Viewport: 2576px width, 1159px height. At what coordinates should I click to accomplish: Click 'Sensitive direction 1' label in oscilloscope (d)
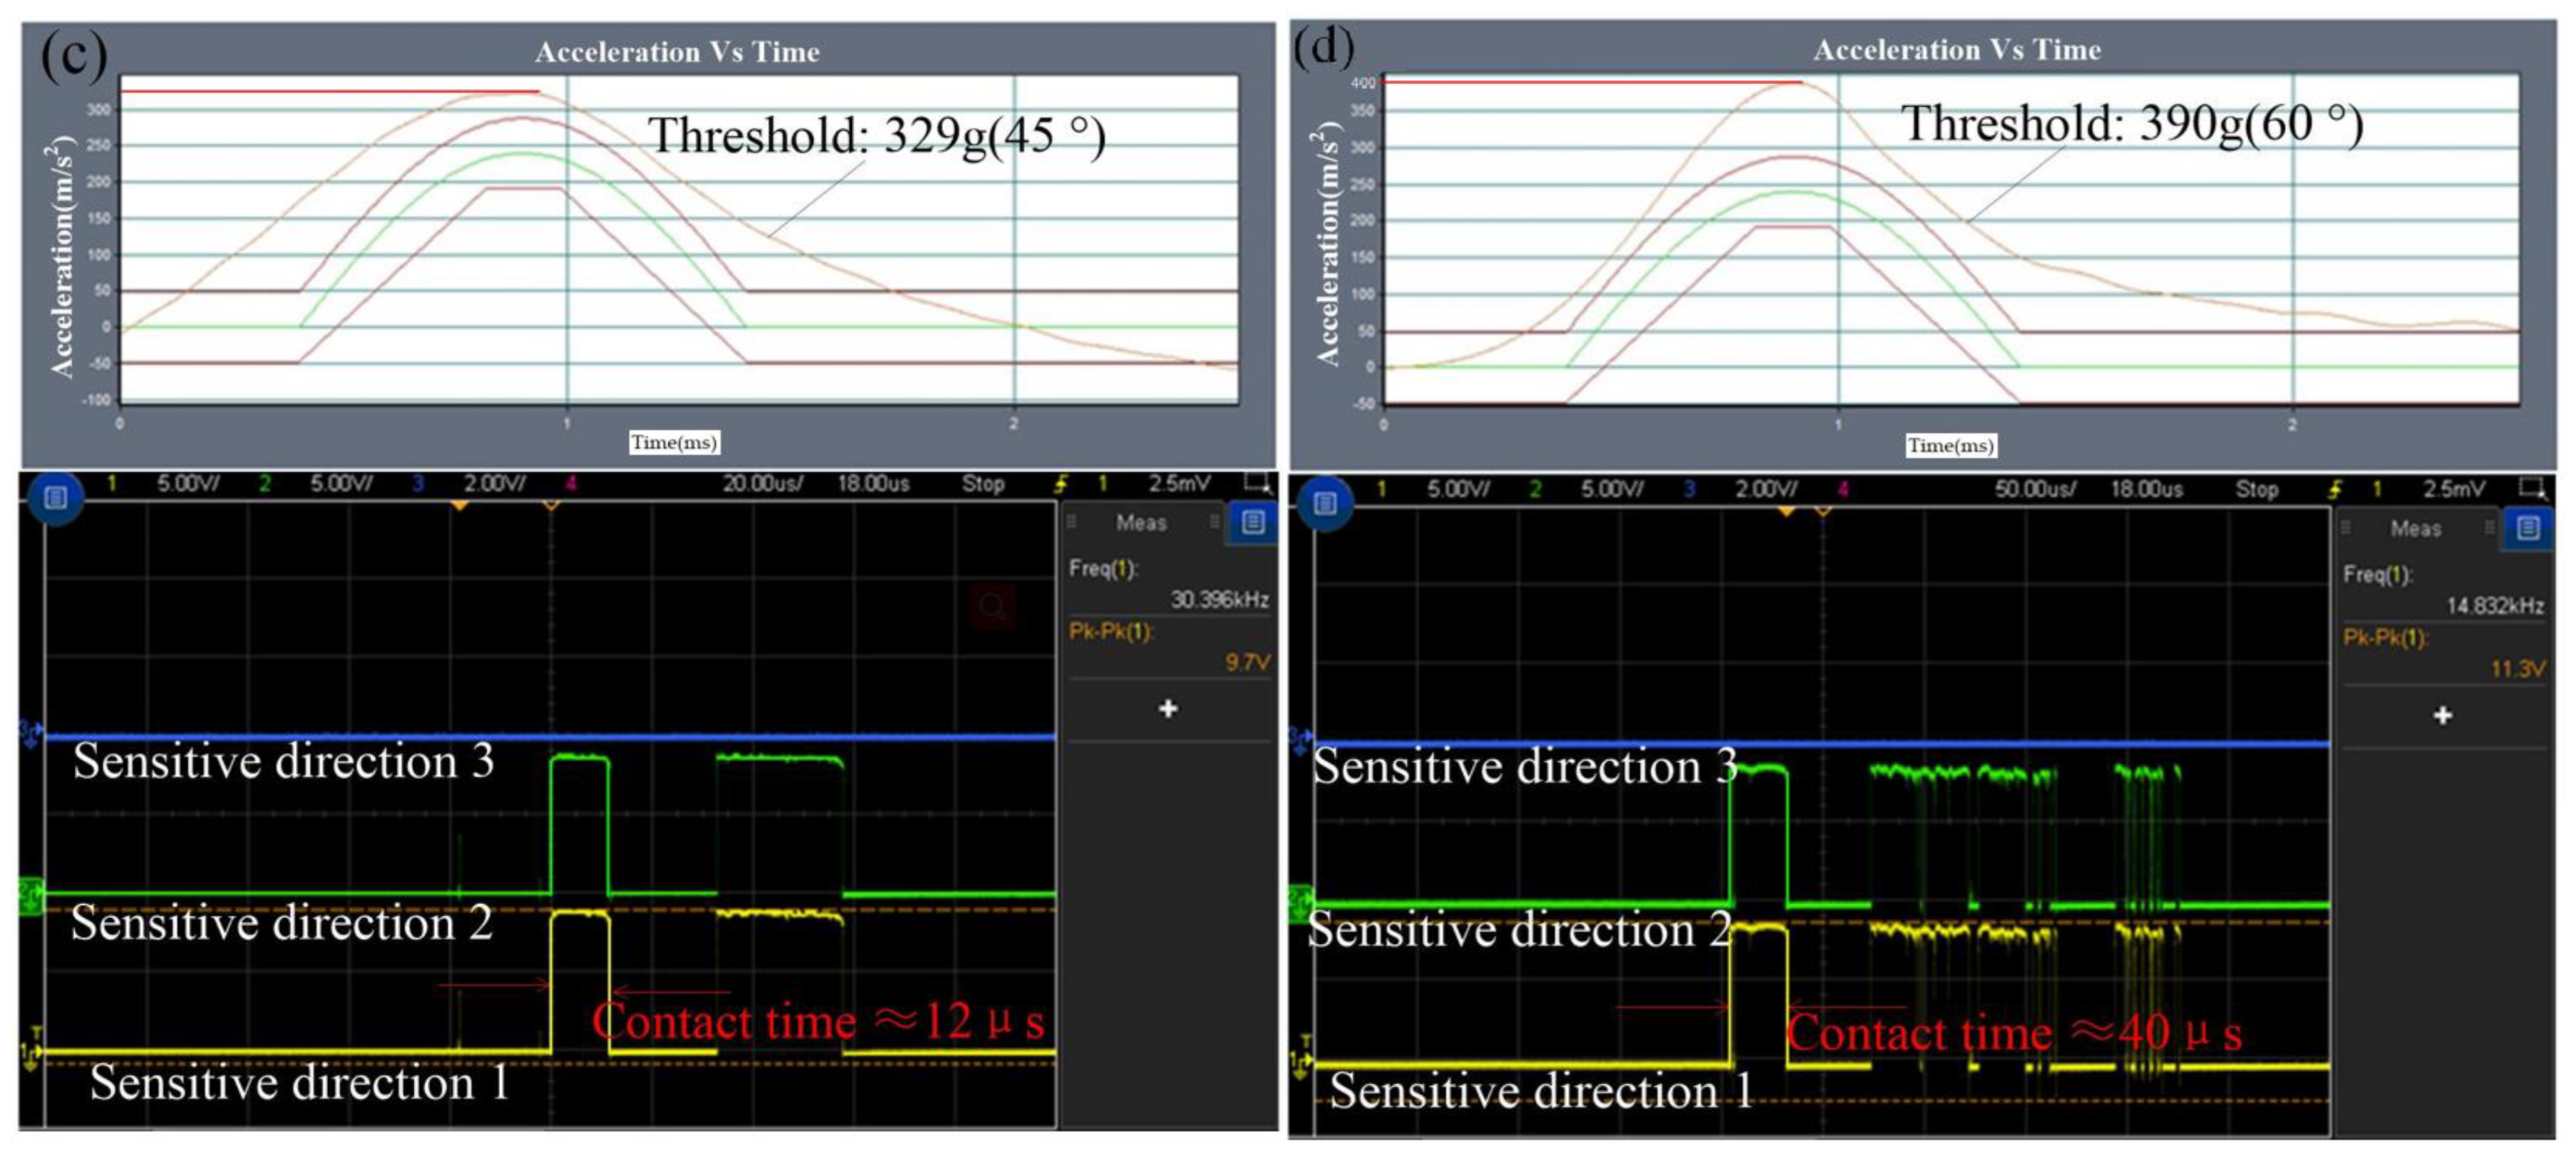point(1541,1090)
